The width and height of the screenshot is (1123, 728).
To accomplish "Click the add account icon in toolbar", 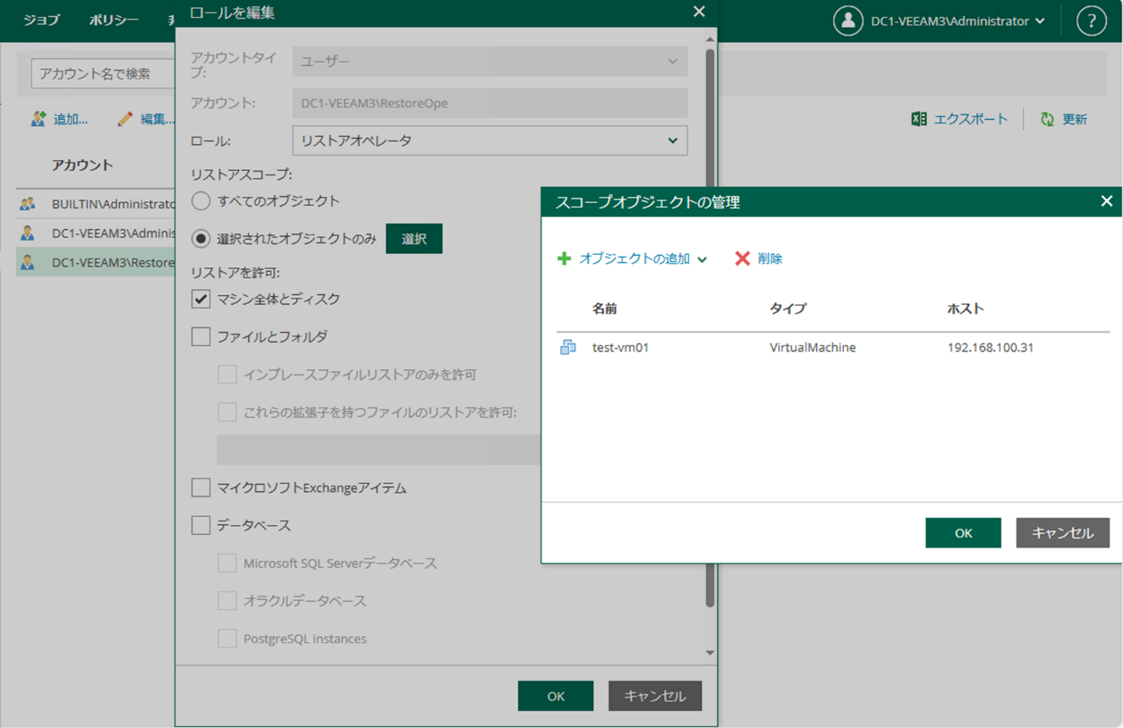I will pos(38,119).
